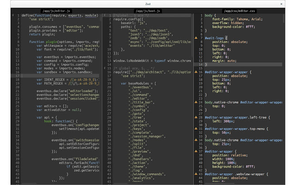Viewport: 296px width, 185px height.
Task: Click the '"json5": "../dep/json5"' path line
Action: (x=151, y=34)
